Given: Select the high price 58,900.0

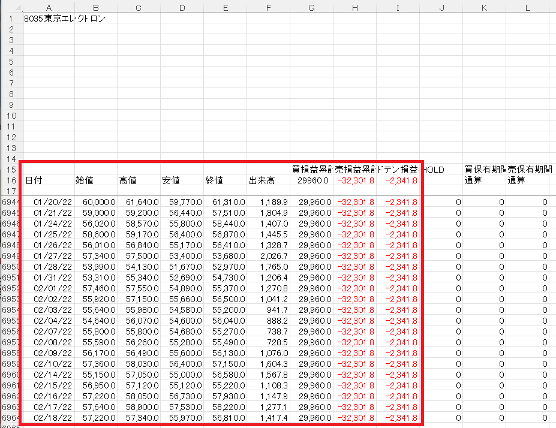Looking at the screenshot, I should 139,407.
